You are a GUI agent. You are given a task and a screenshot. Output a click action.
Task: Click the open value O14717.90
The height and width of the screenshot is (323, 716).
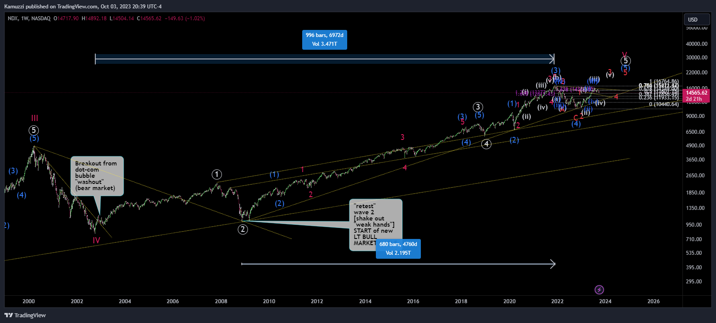pos(66,18)
